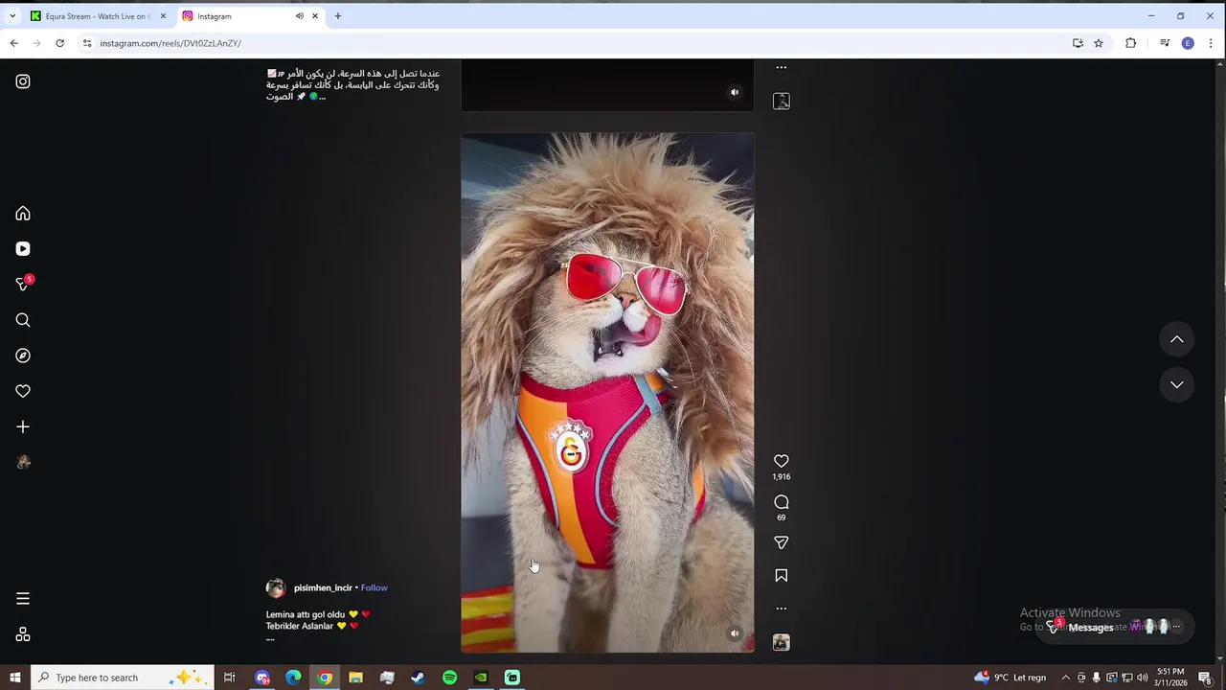Open pisimhen_incir profile username link
This screenshot has height=690, width=1226.
(x=323, y=587)
